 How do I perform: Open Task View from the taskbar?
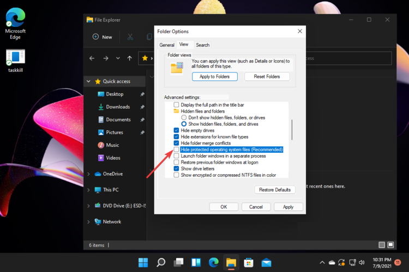click(x=178, y=263)
